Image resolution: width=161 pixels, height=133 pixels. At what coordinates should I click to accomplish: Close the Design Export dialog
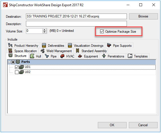pos(154,5)
